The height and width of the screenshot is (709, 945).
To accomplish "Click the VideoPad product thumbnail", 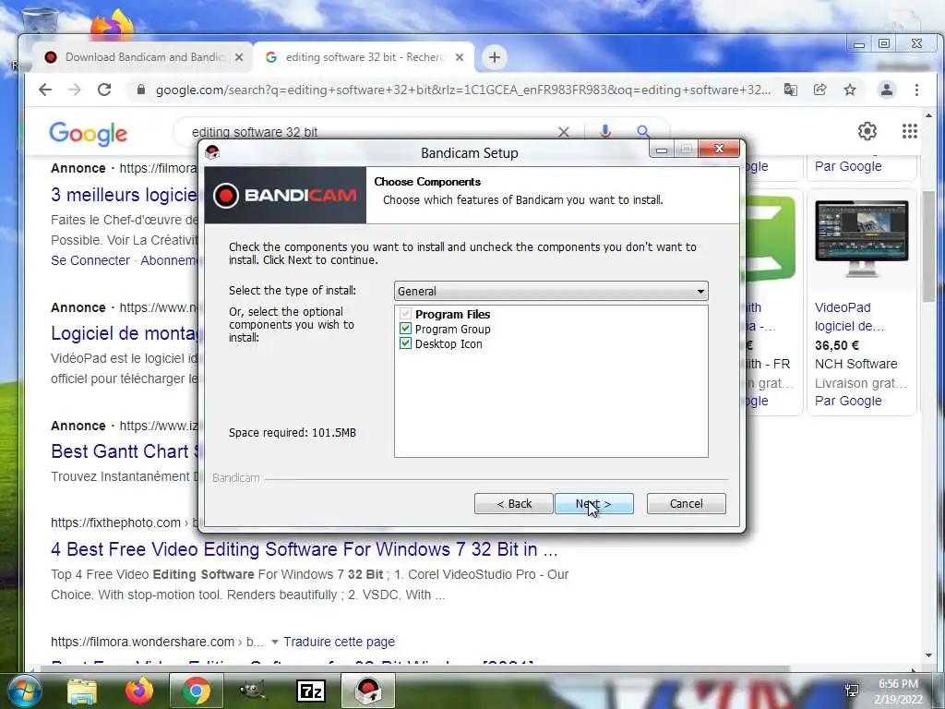I will coord(861,239).
